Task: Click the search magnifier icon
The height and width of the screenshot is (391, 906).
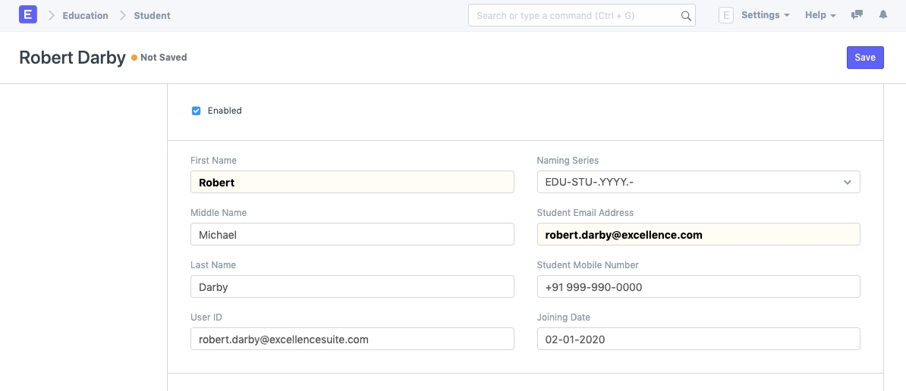Action: click(685, 16)
